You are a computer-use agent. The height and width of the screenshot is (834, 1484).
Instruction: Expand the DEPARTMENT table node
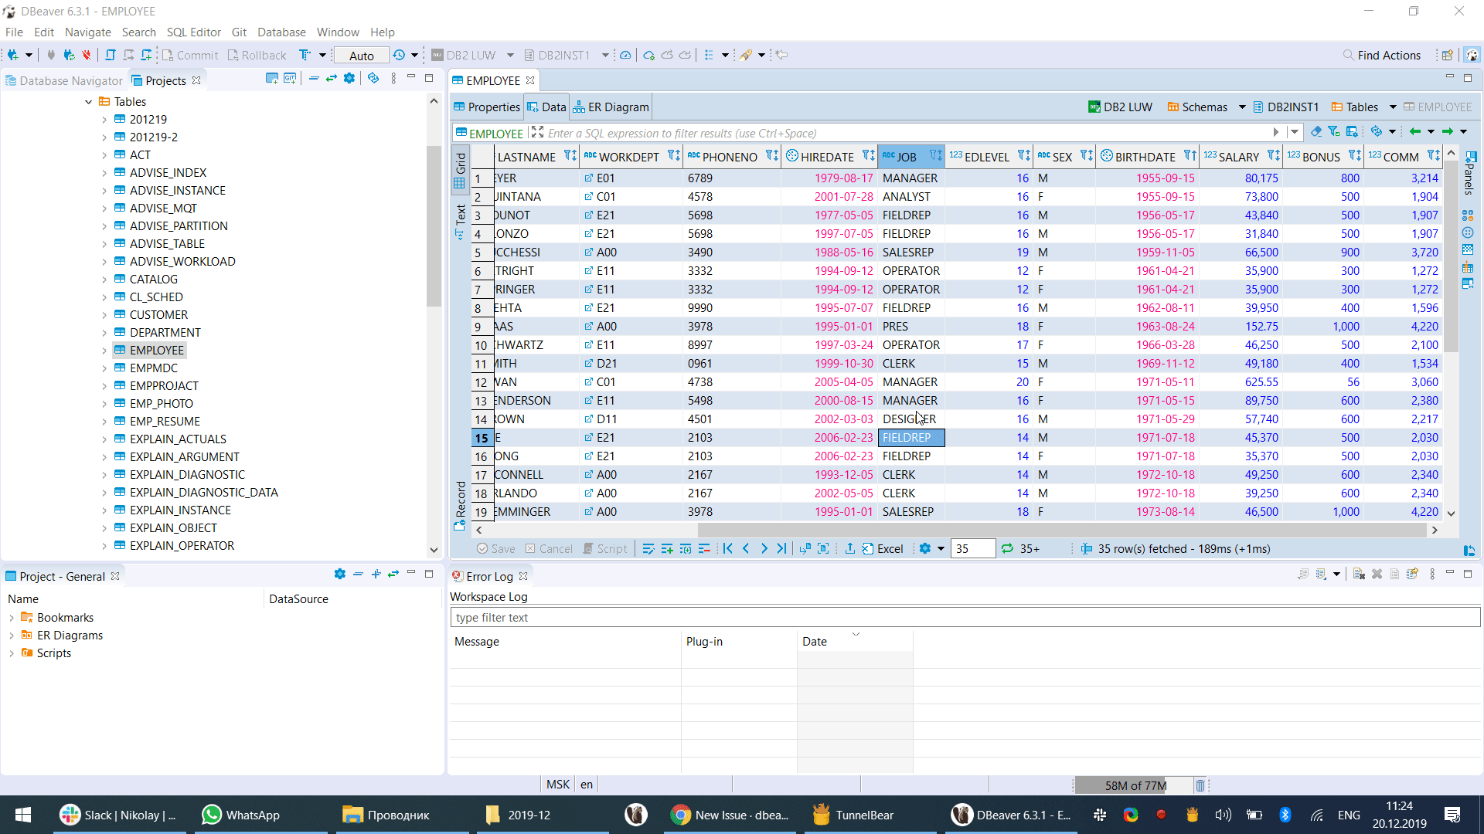[x=104, y=333]
